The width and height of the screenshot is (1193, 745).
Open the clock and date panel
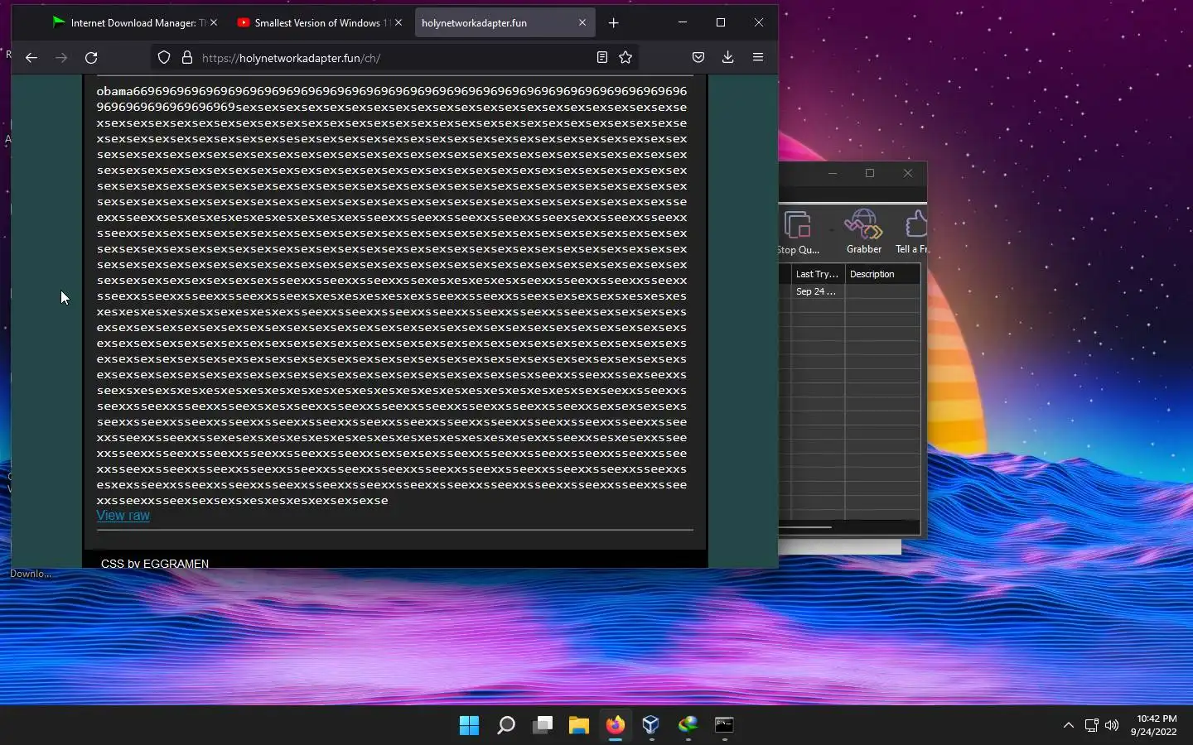[1156, 725]
